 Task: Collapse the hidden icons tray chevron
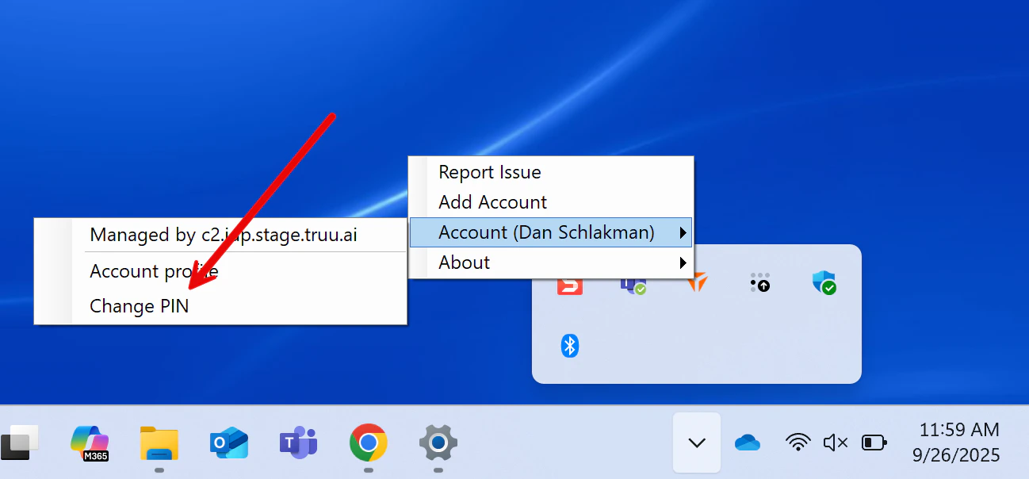pos(697,443)
